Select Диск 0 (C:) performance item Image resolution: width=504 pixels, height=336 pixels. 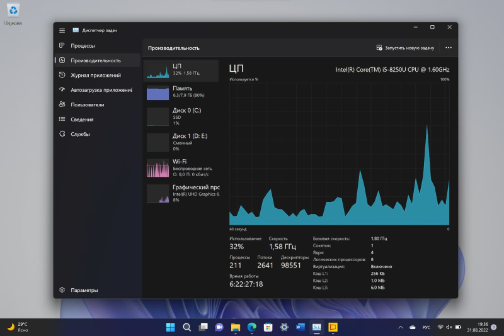point(181,117)
